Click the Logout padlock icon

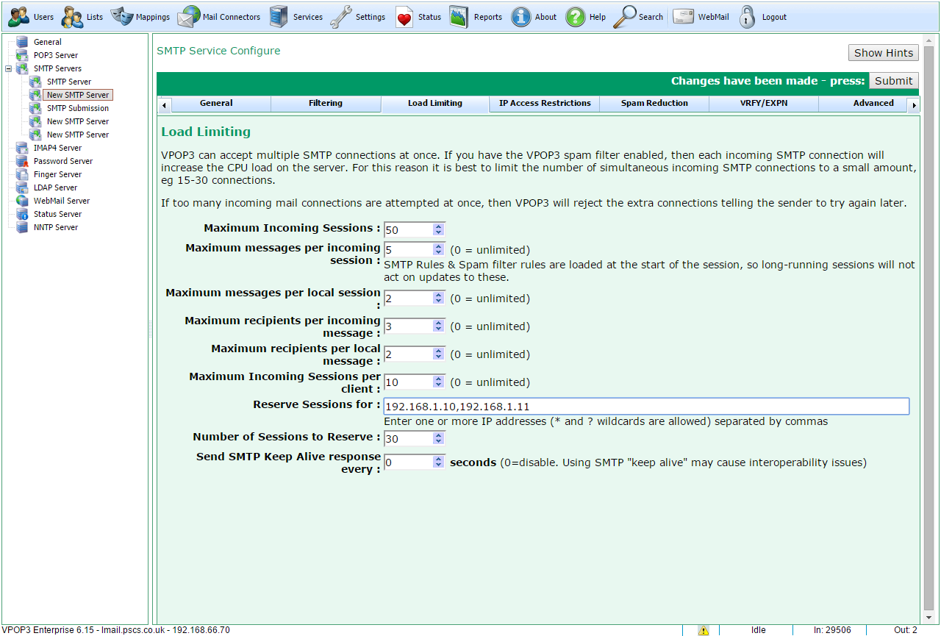click(x=748, y=16)
